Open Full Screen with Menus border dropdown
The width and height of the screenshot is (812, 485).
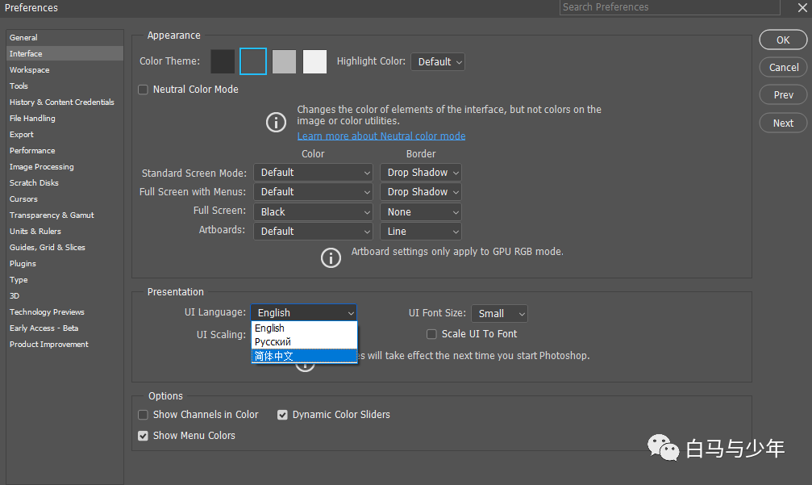tap(421, 192)
